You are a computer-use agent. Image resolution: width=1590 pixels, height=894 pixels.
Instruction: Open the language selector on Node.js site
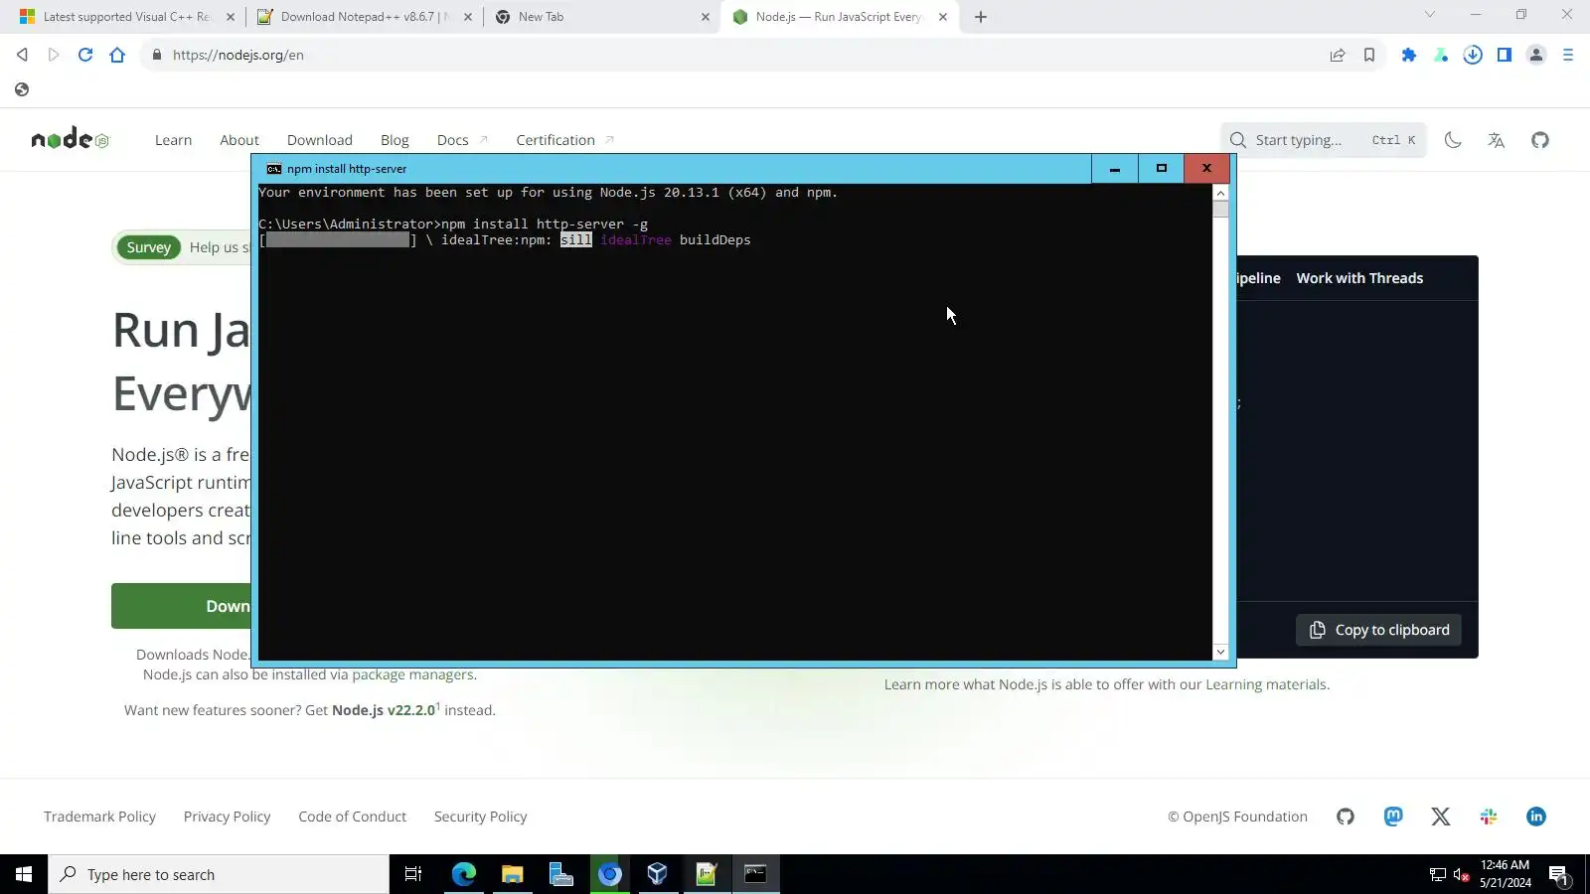(1497, 140)
